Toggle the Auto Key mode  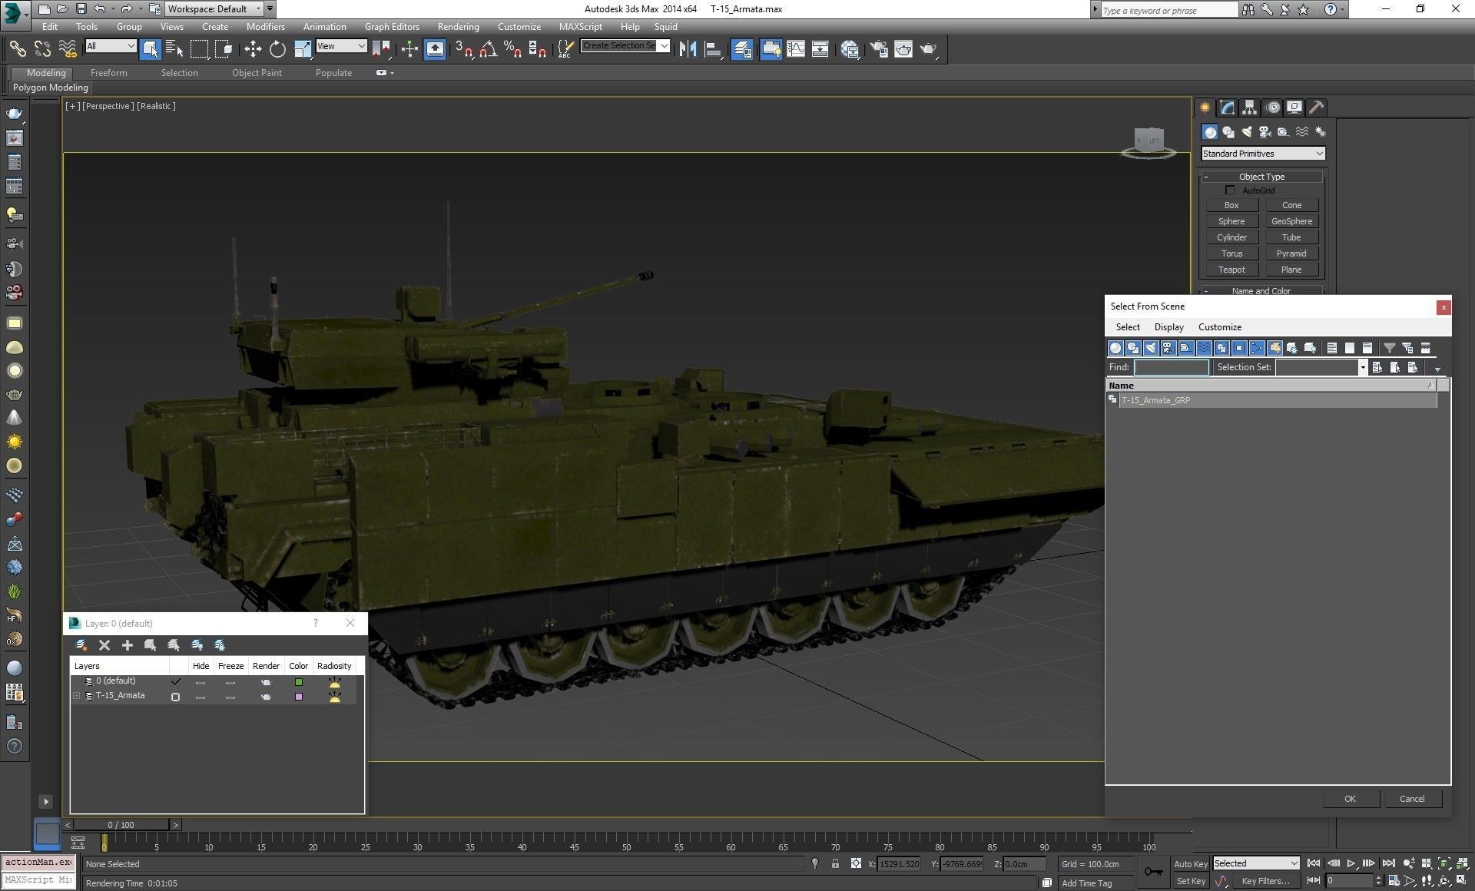tap(1190, 864)
